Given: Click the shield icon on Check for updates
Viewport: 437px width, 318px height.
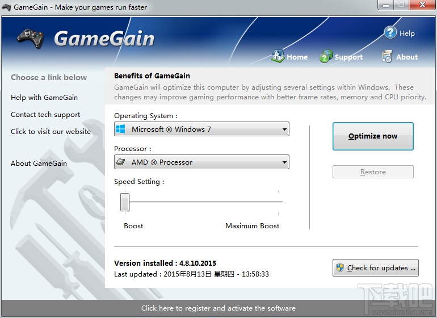Looking at the screenshot, I should click(340, 268).
